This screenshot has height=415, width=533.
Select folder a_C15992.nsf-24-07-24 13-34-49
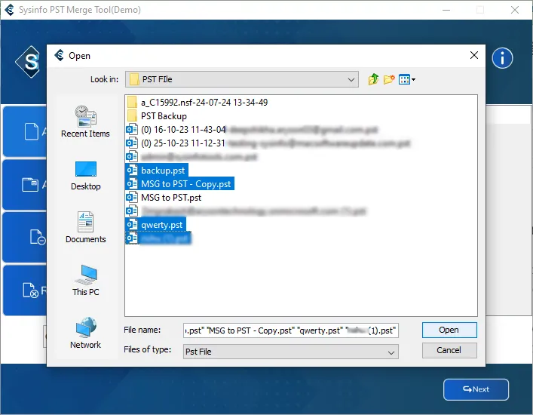[198, 103]
